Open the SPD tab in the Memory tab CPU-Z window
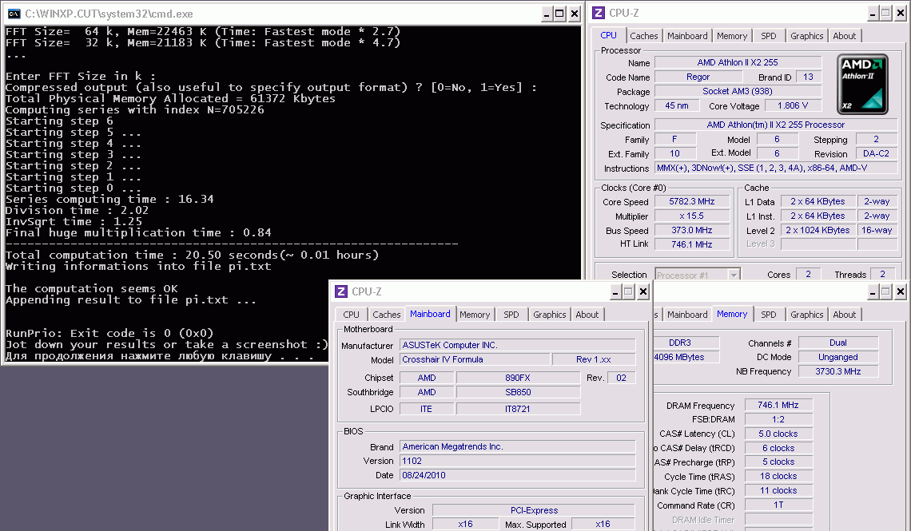 point(769,315)
